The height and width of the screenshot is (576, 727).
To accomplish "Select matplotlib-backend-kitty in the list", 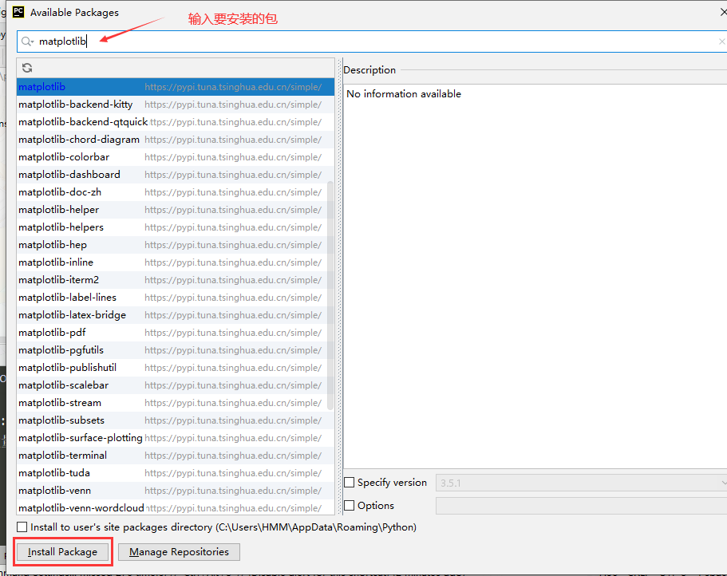I will click(176, 105).
